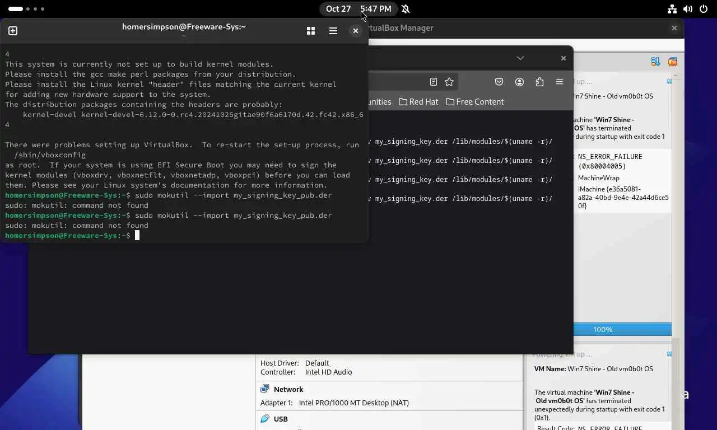Click the VirtualBox sort notifications icon
This screenshot has width=717, height=430.
(655, 62)
